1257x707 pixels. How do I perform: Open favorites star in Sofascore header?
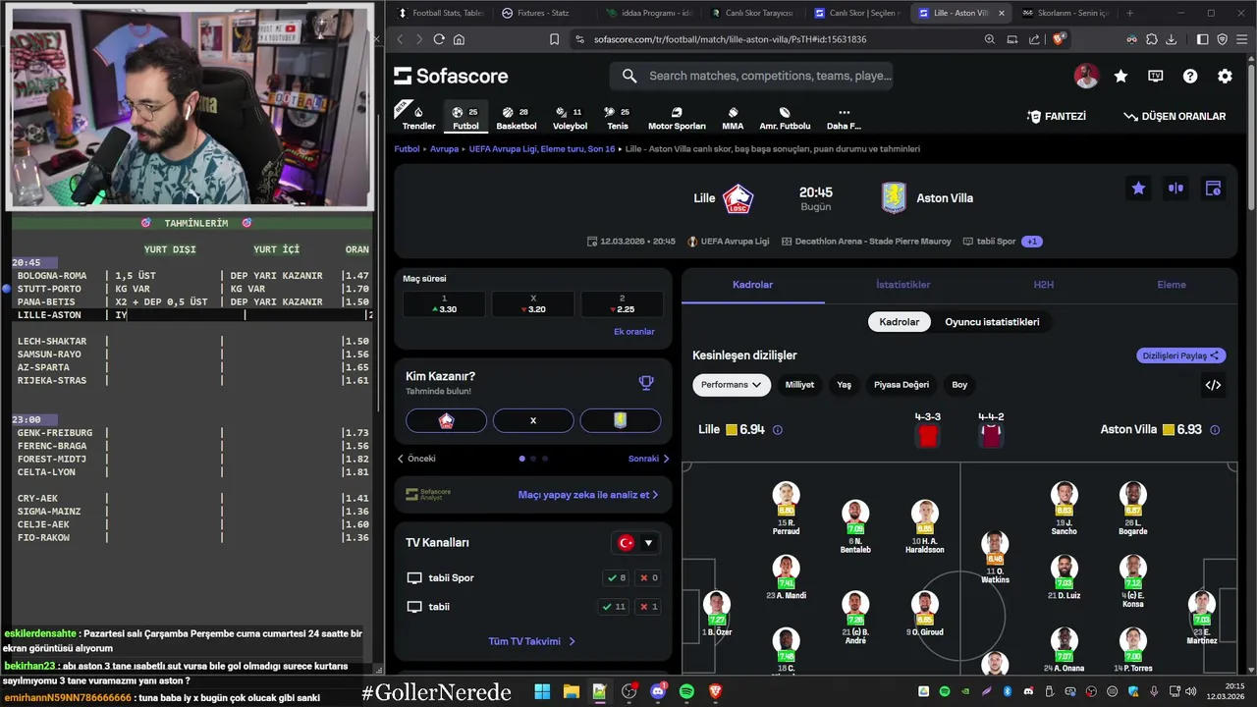tap(1120, 76)
